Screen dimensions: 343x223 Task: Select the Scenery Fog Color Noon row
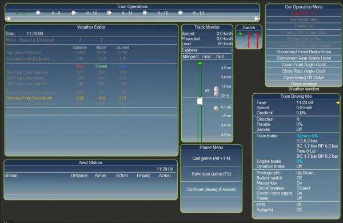91,98
